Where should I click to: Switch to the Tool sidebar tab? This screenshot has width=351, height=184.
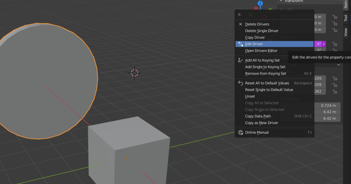click(346, 18)
